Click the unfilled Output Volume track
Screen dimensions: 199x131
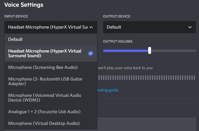click(x=173, y=51)
